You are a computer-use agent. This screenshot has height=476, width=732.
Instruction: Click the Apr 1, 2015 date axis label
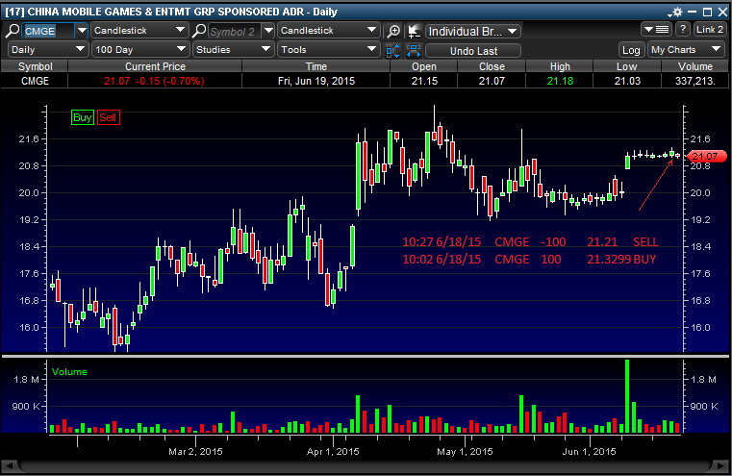click(333, 451)
